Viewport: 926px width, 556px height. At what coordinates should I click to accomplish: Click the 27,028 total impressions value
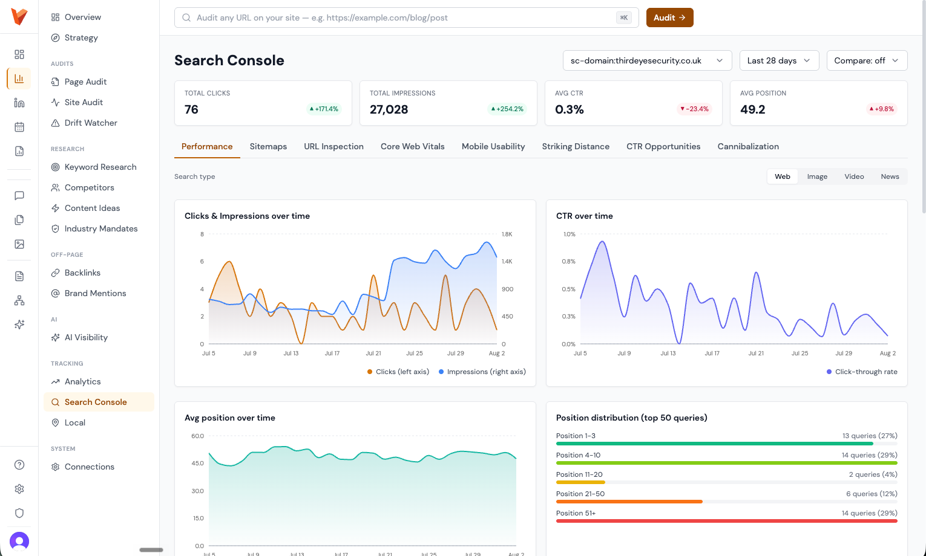[x=389, y=109]
